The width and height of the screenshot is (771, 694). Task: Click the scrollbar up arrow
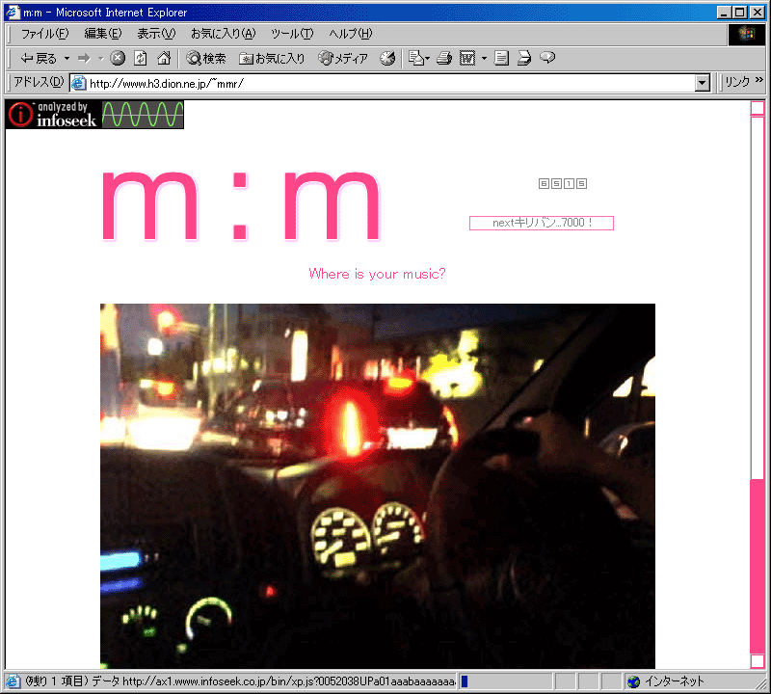click(x=758, y=108)
